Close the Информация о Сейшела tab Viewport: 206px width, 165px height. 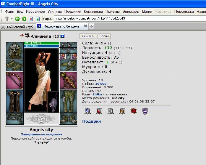click(x=85, y=26)
